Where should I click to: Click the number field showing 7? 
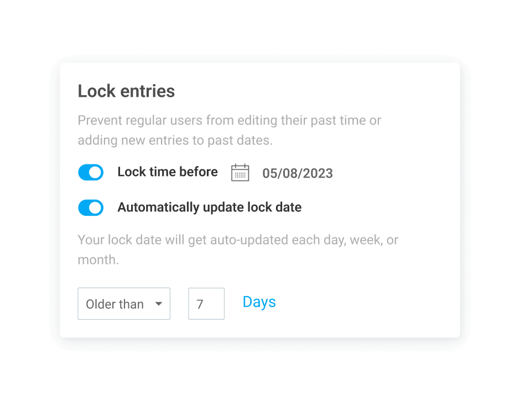[206, 303]
